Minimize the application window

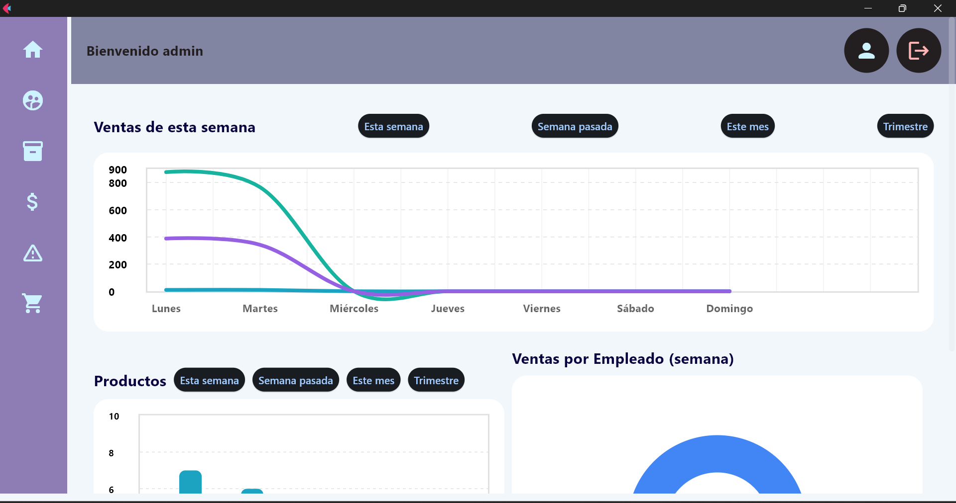click(868, 8)
